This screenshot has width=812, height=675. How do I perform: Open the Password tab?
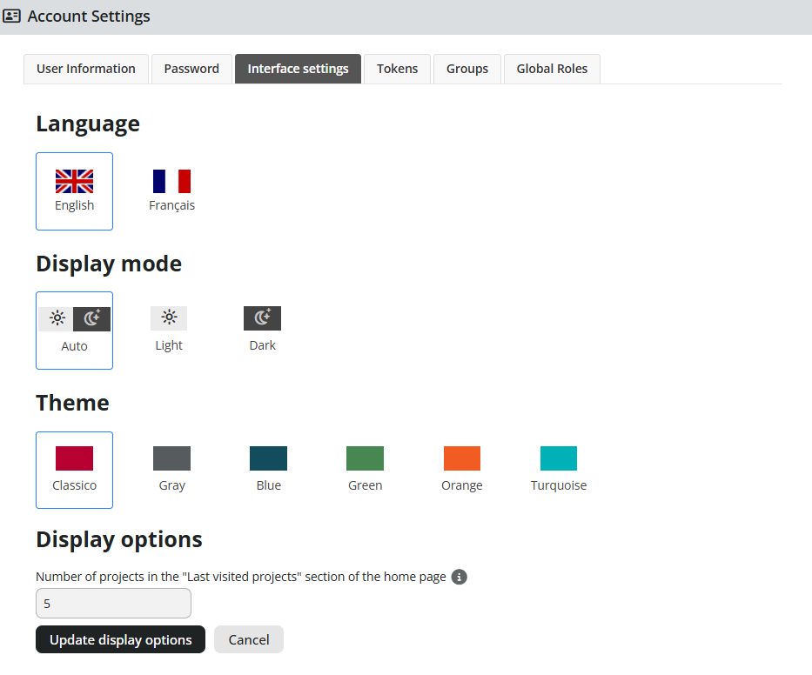191,68
